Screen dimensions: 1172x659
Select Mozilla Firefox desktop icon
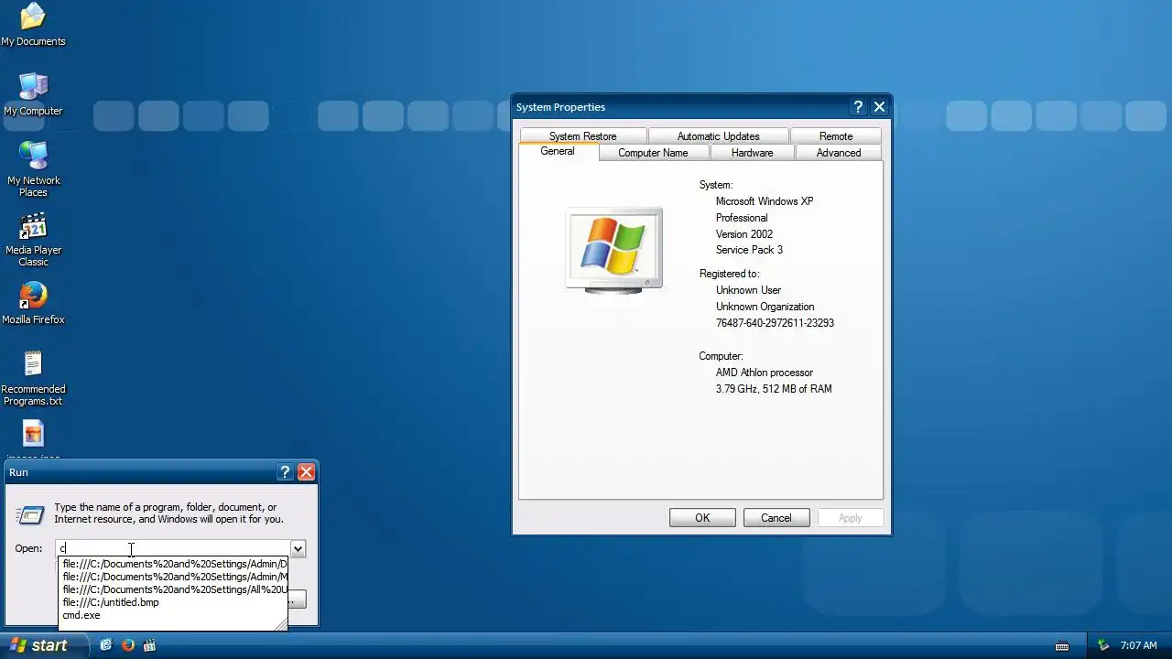[x=33, y=303]
